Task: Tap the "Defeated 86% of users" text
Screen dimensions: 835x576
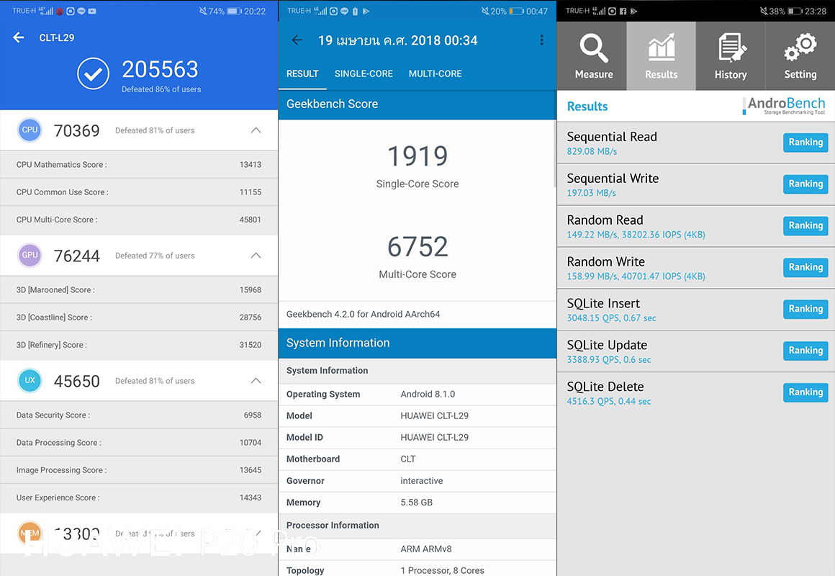Action: (x=161, y=89)
